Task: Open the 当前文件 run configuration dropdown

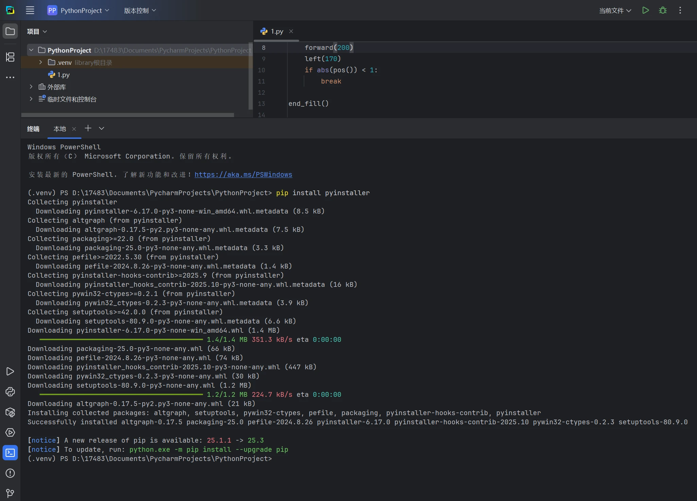Action: click(x=615, y=10)
